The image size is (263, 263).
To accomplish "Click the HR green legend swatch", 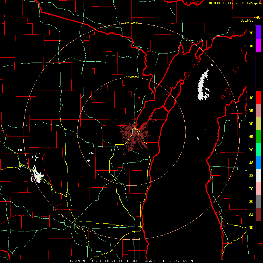I will point(258,137).
